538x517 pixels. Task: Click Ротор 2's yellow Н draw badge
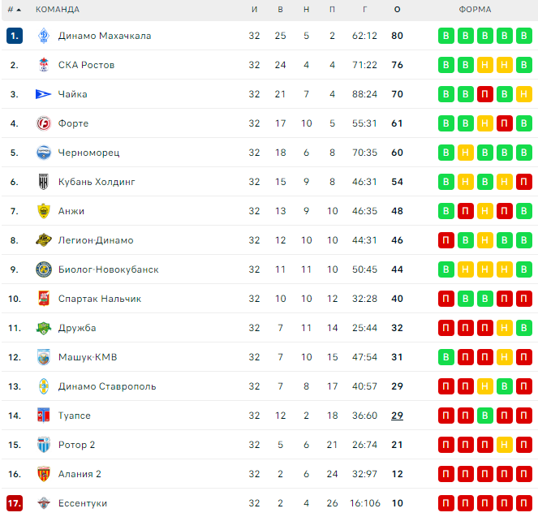(x=504, y=445)
